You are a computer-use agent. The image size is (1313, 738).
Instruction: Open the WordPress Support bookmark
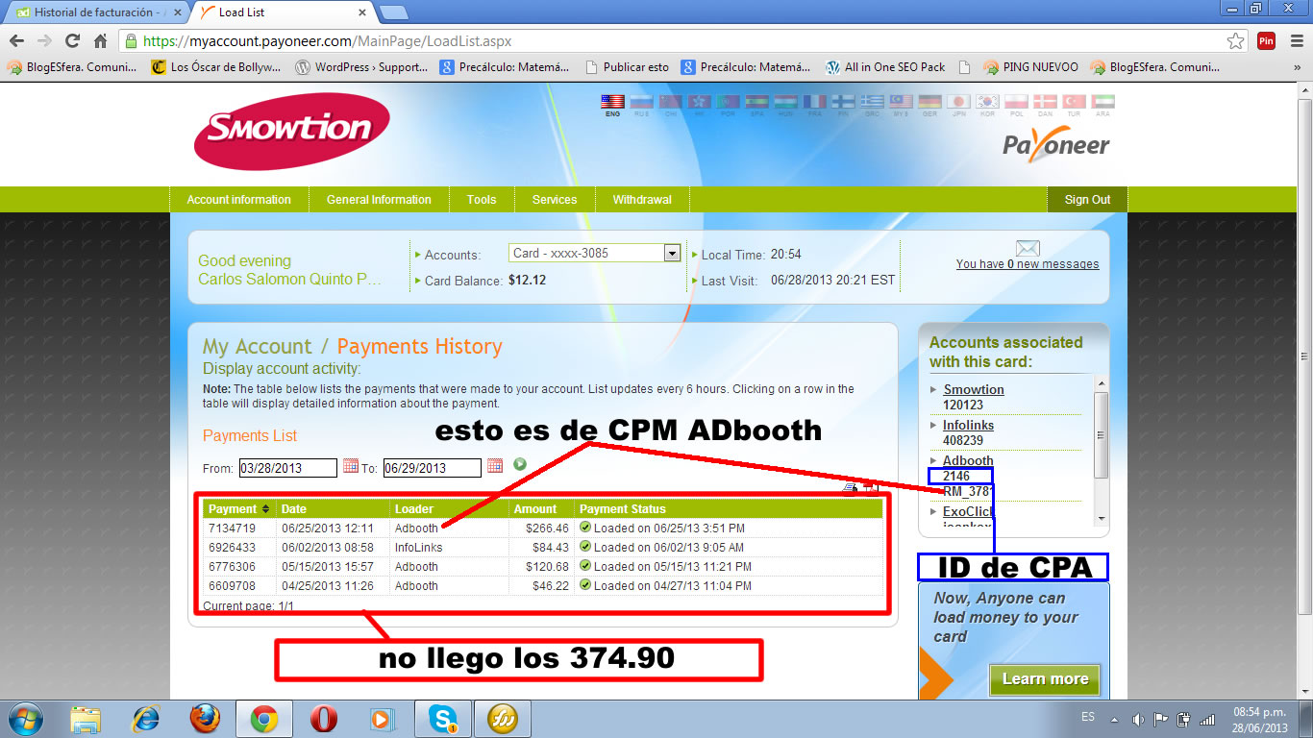click(x=361, y=67)
